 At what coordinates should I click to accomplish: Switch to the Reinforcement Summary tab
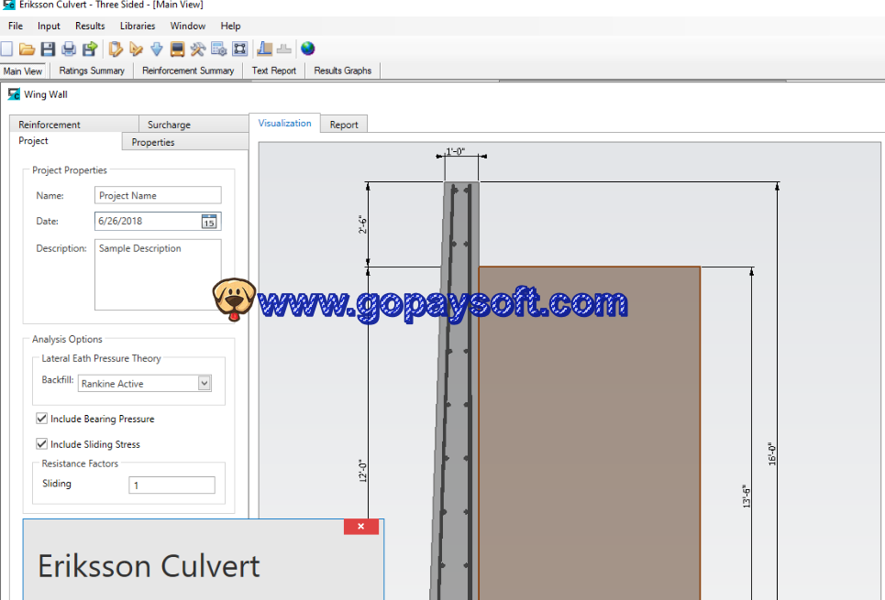click(188, 71)
